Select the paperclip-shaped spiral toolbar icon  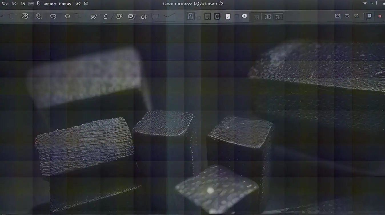(39, 16)
